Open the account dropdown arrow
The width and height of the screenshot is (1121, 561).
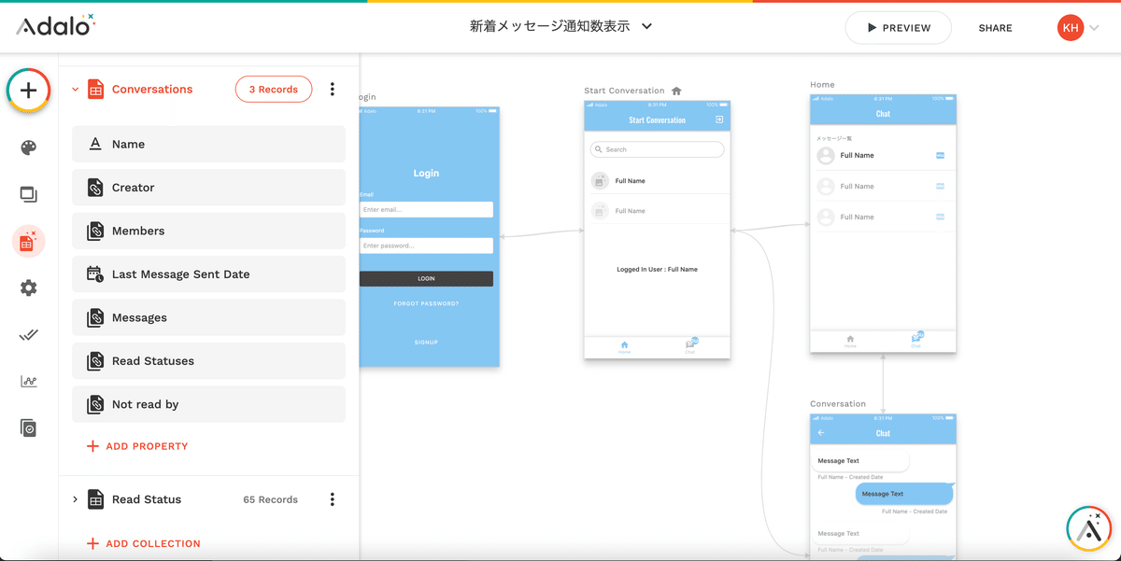pos(1096,28)
